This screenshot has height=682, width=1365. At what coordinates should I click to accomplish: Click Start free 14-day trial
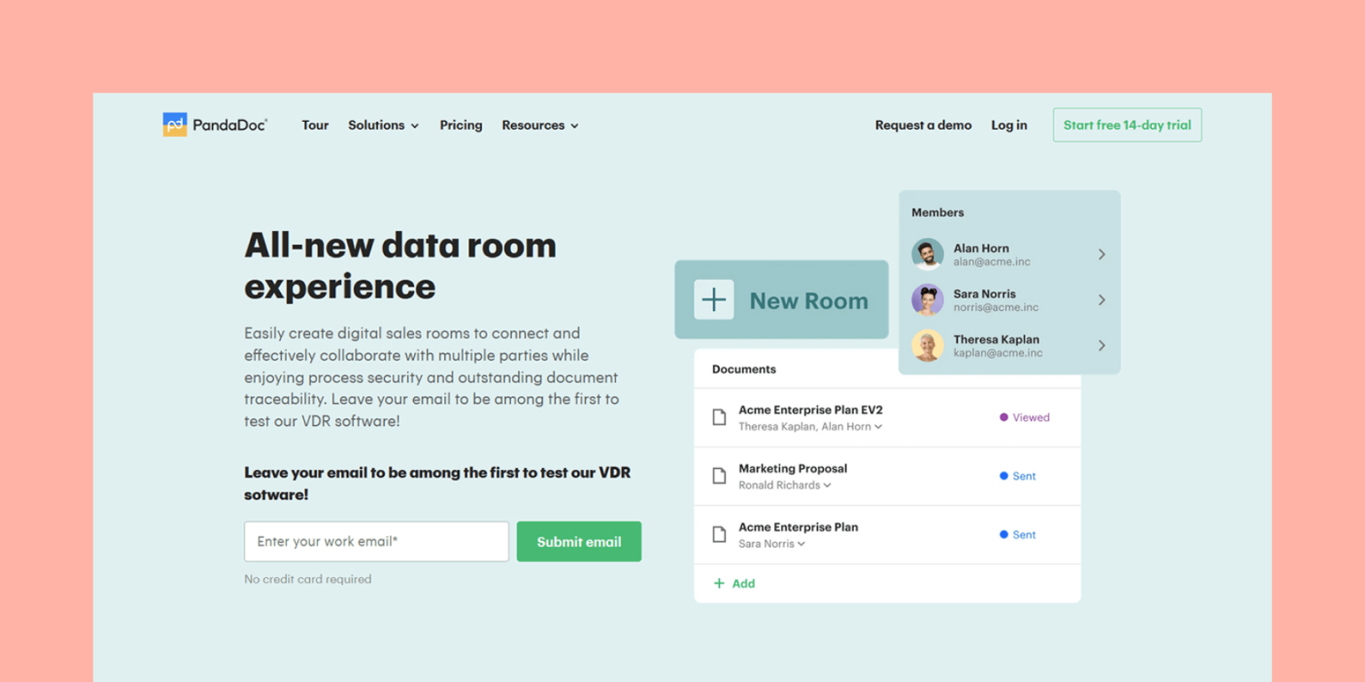pos(1127,124)
